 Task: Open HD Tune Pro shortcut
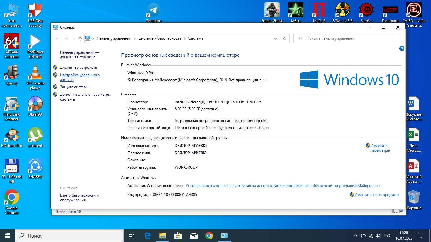click(12, 137)
